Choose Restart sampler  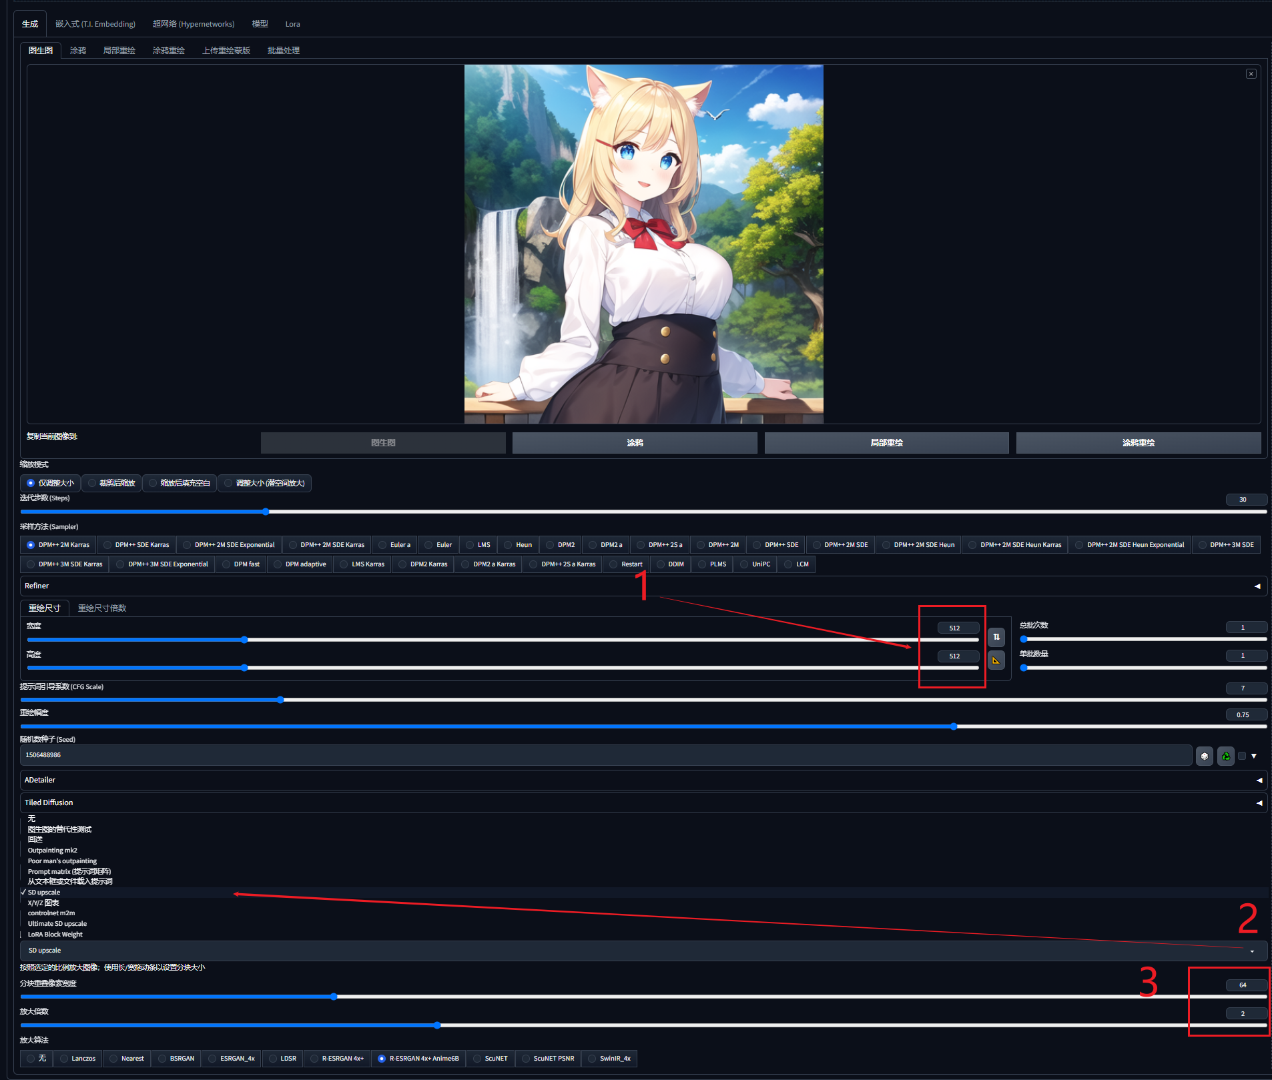(x=626, y=564)
